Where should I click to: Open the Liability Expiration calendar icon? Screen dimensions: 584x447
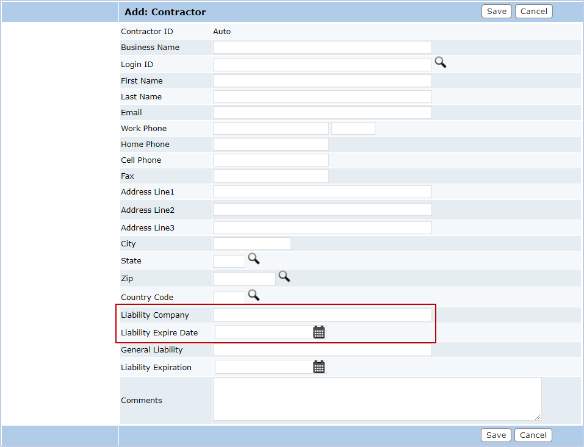pos(319,367)
